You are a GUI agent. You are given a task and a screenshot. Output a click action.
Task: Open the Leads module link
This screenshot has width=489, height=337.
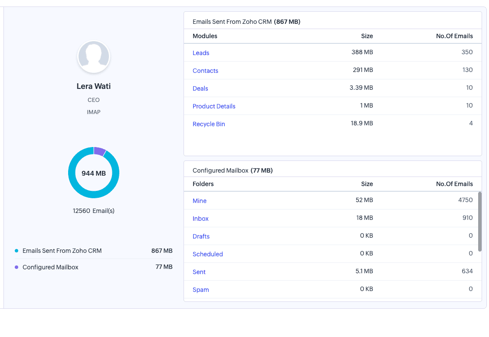(201, 53)
